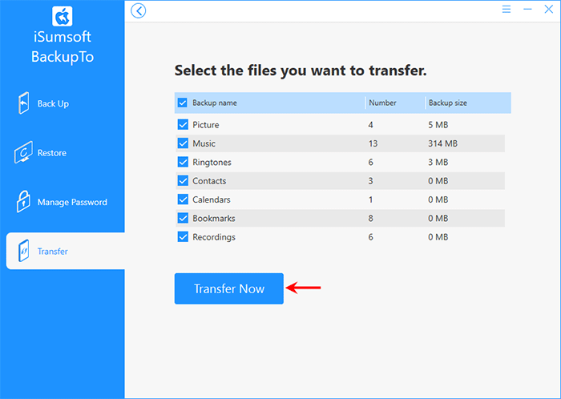Click the 5 MB size for Picture
This screenshot has height=399, width=561.
[x=438, y=125]
